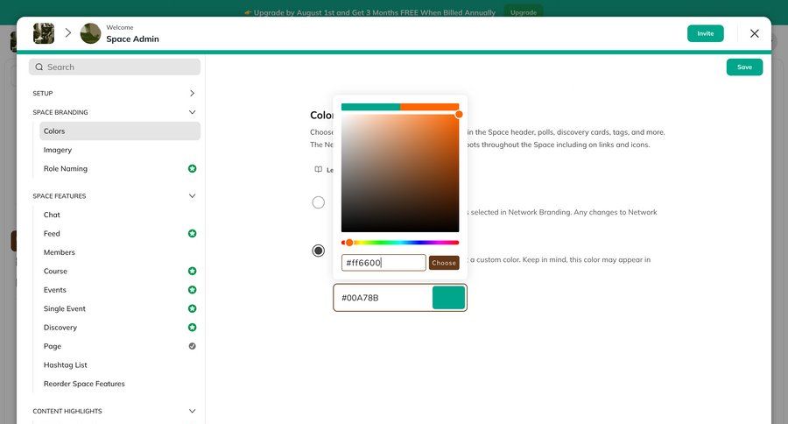This screenshot has height=424, width=788.
Task: Click the new orange color preview strip
Action: (x=430, y=107)
